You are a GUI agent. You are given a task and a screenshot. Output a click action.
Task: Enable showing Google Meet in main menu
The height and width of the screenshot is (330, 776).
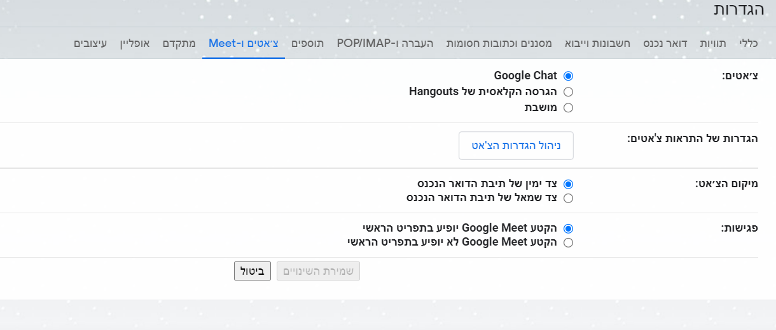[568, 228]
